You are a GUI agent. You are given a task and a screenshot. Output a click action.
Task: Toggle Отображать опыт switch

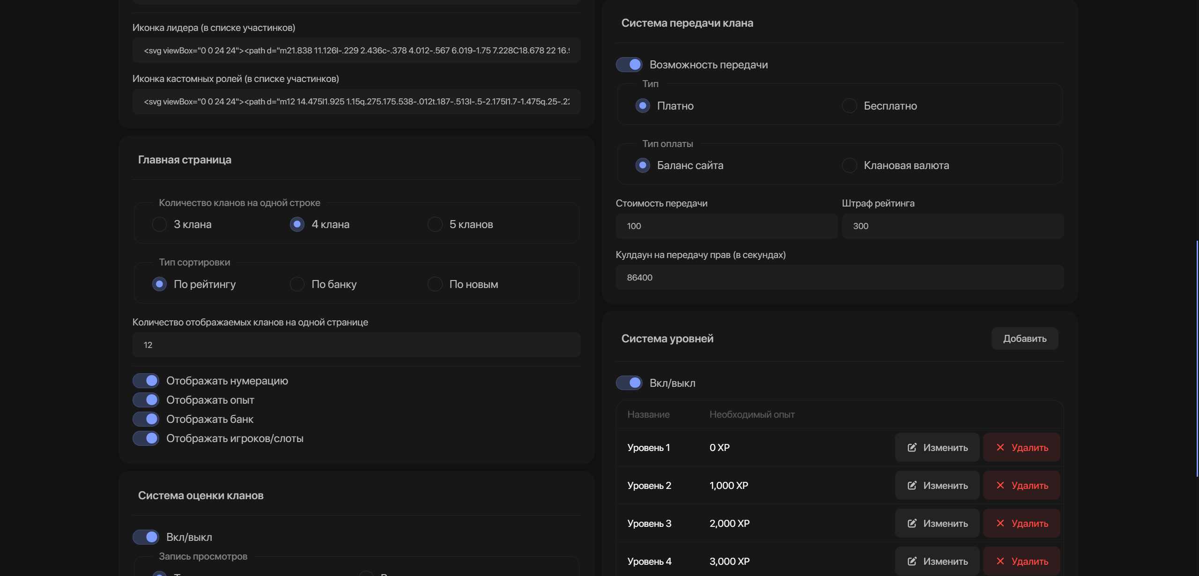pyautogui.click(x=146, y=400)
